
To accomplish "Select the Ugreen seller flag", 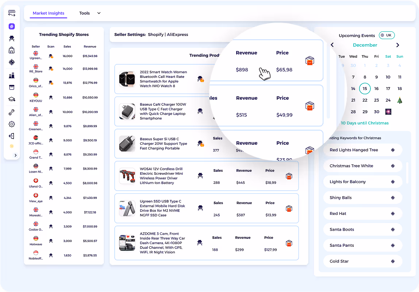I will (x=36, y=53).
